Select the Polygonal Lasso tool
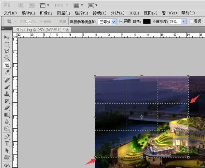Image resolution: width=205 pixels, height=168 pixels. coord(7,51)
